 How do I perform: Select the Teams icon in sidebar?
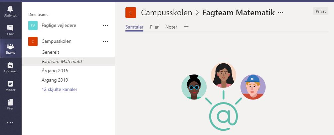(x=10, y=47)
